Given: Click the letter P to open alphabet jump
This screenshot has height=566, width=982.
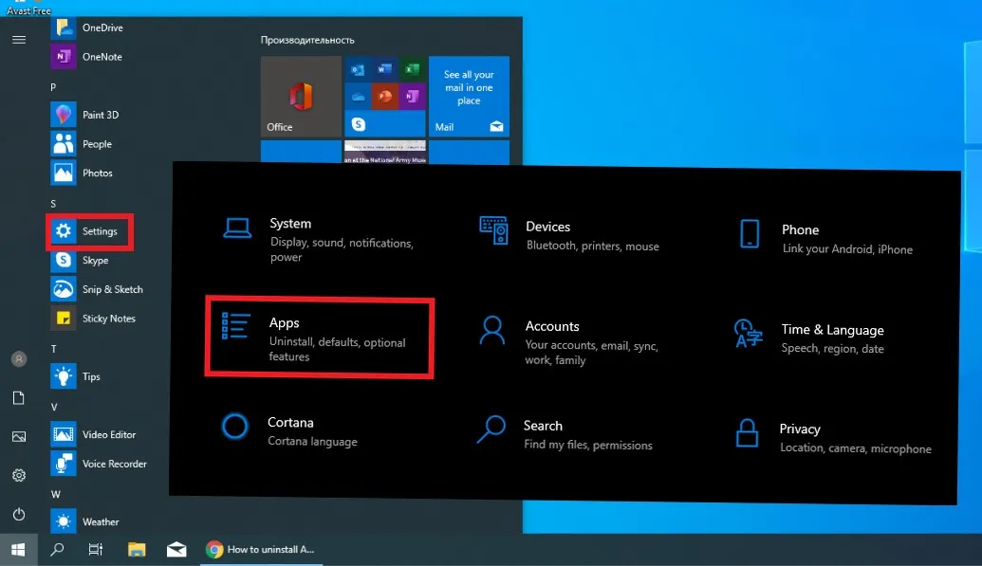Looking at the screenshot, I should coord(54,86).
